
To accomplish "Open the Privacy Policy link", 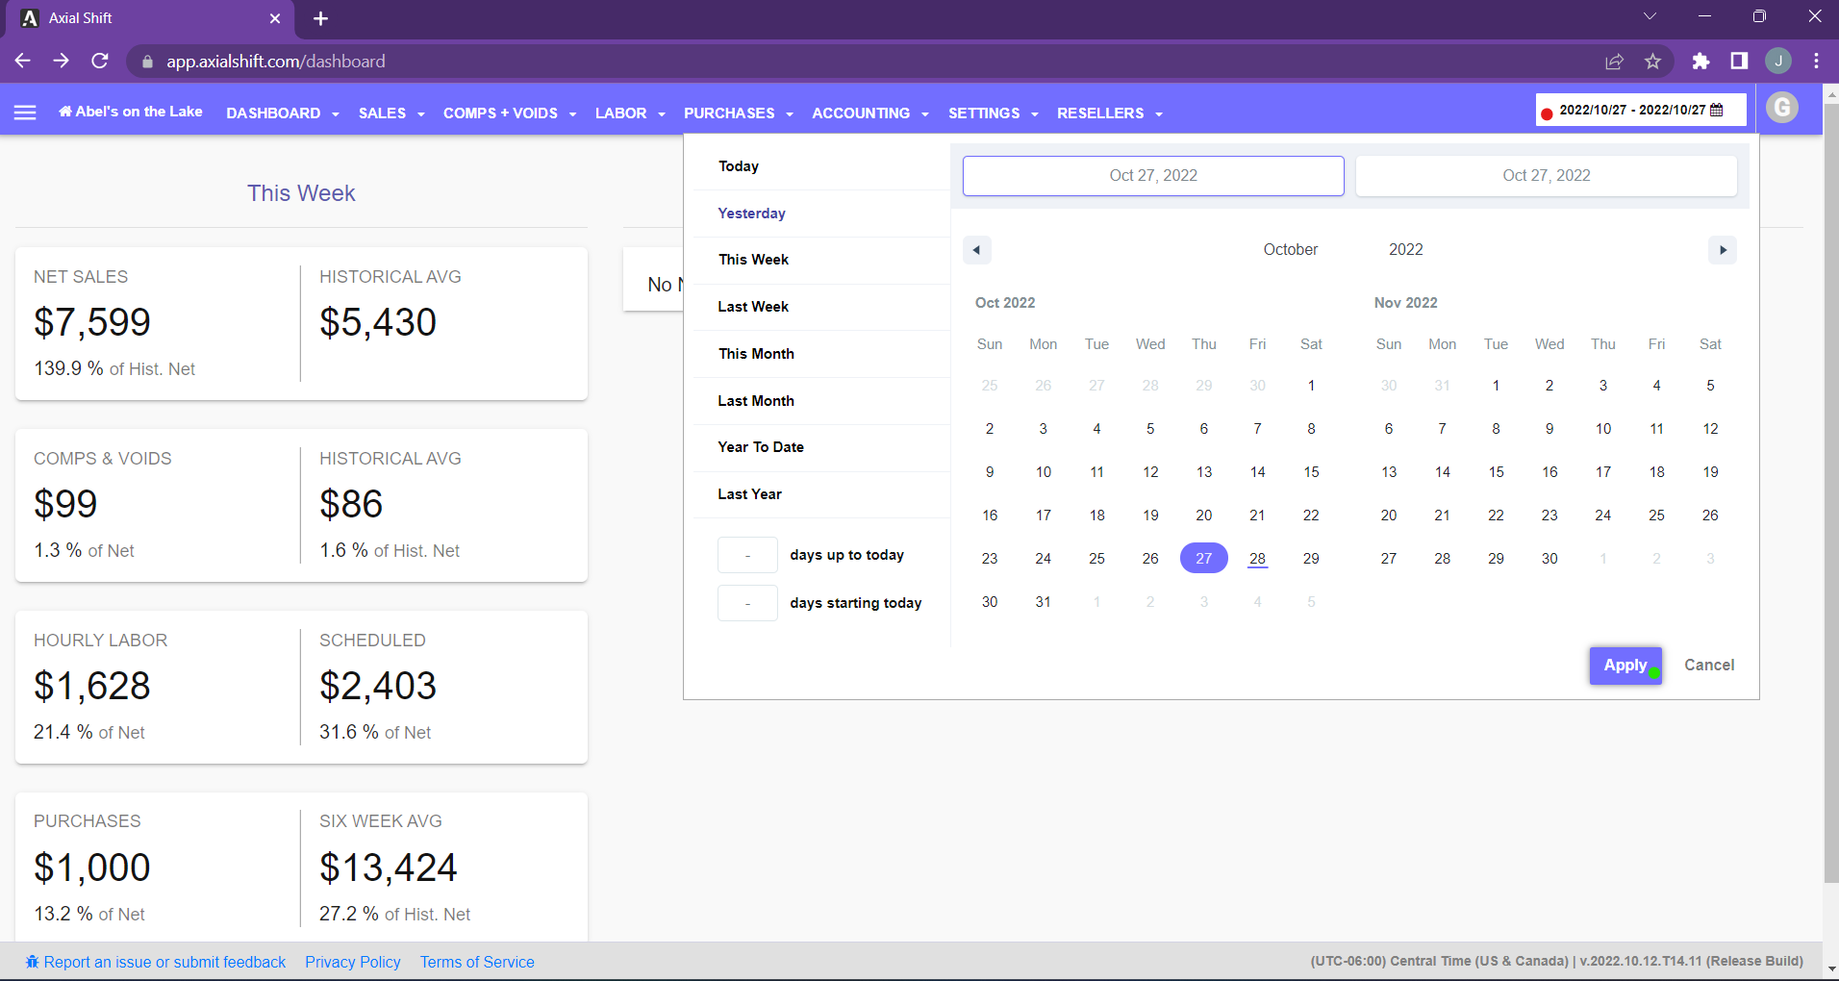I will [x=352, y=962].
